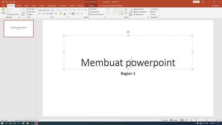
Task: Decrease font size with the small A icon
Action: point(62,10)
